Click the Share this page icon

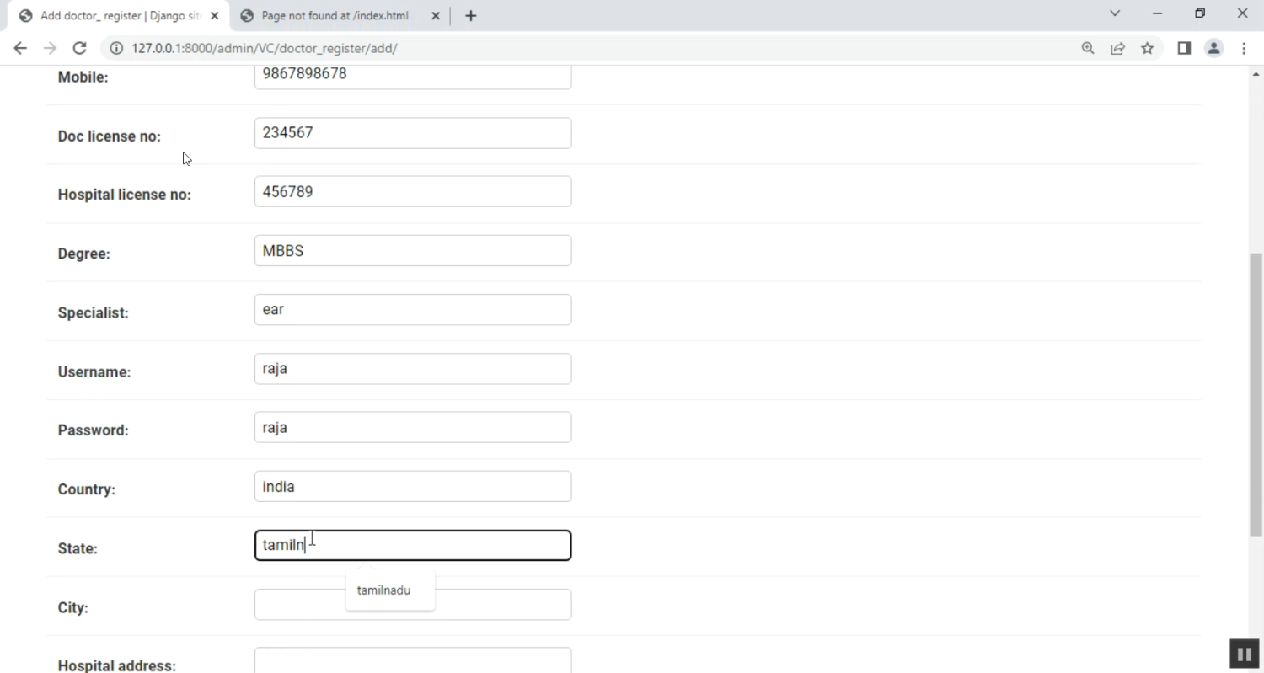click(x=1117, y=49)
